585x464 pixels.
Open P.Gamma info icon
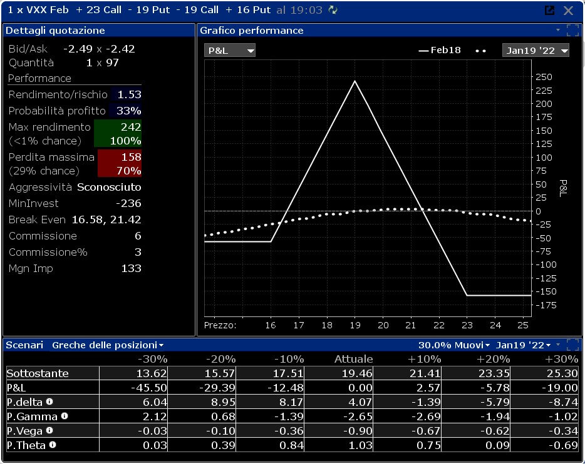64,416
